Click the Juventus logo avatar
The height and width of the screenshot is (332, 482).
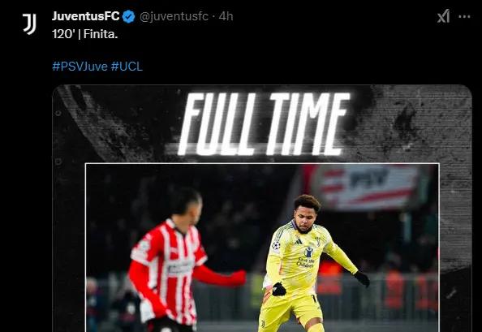click(29, 24)
